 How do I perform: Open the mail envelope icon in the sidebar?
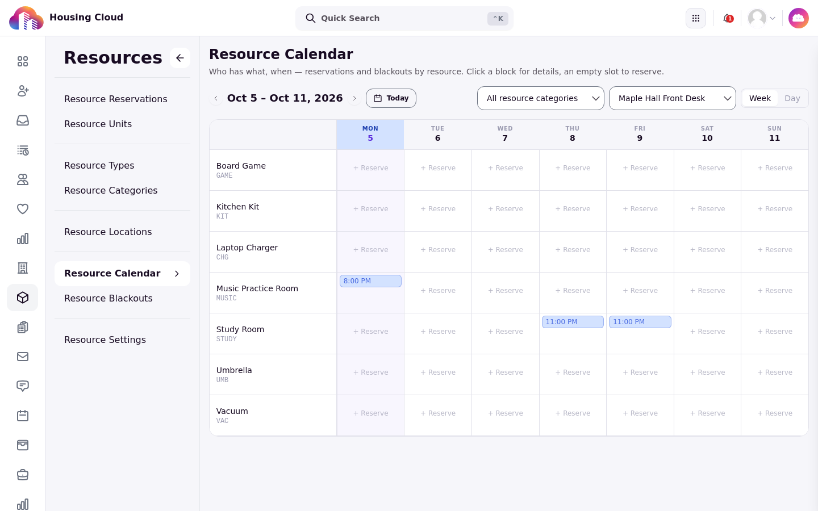coord(23,357)
